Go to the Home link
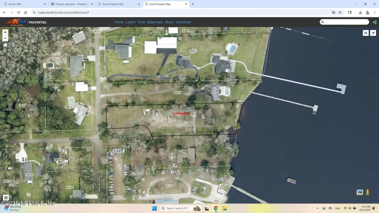This screenshot has height=213, width=379. tap(119, 22)
